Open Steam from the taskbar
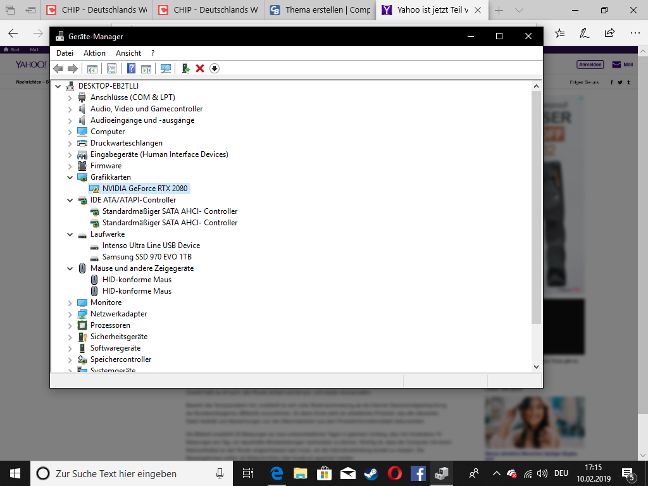This screenshot has width=648, height=486. coord(371,473)
